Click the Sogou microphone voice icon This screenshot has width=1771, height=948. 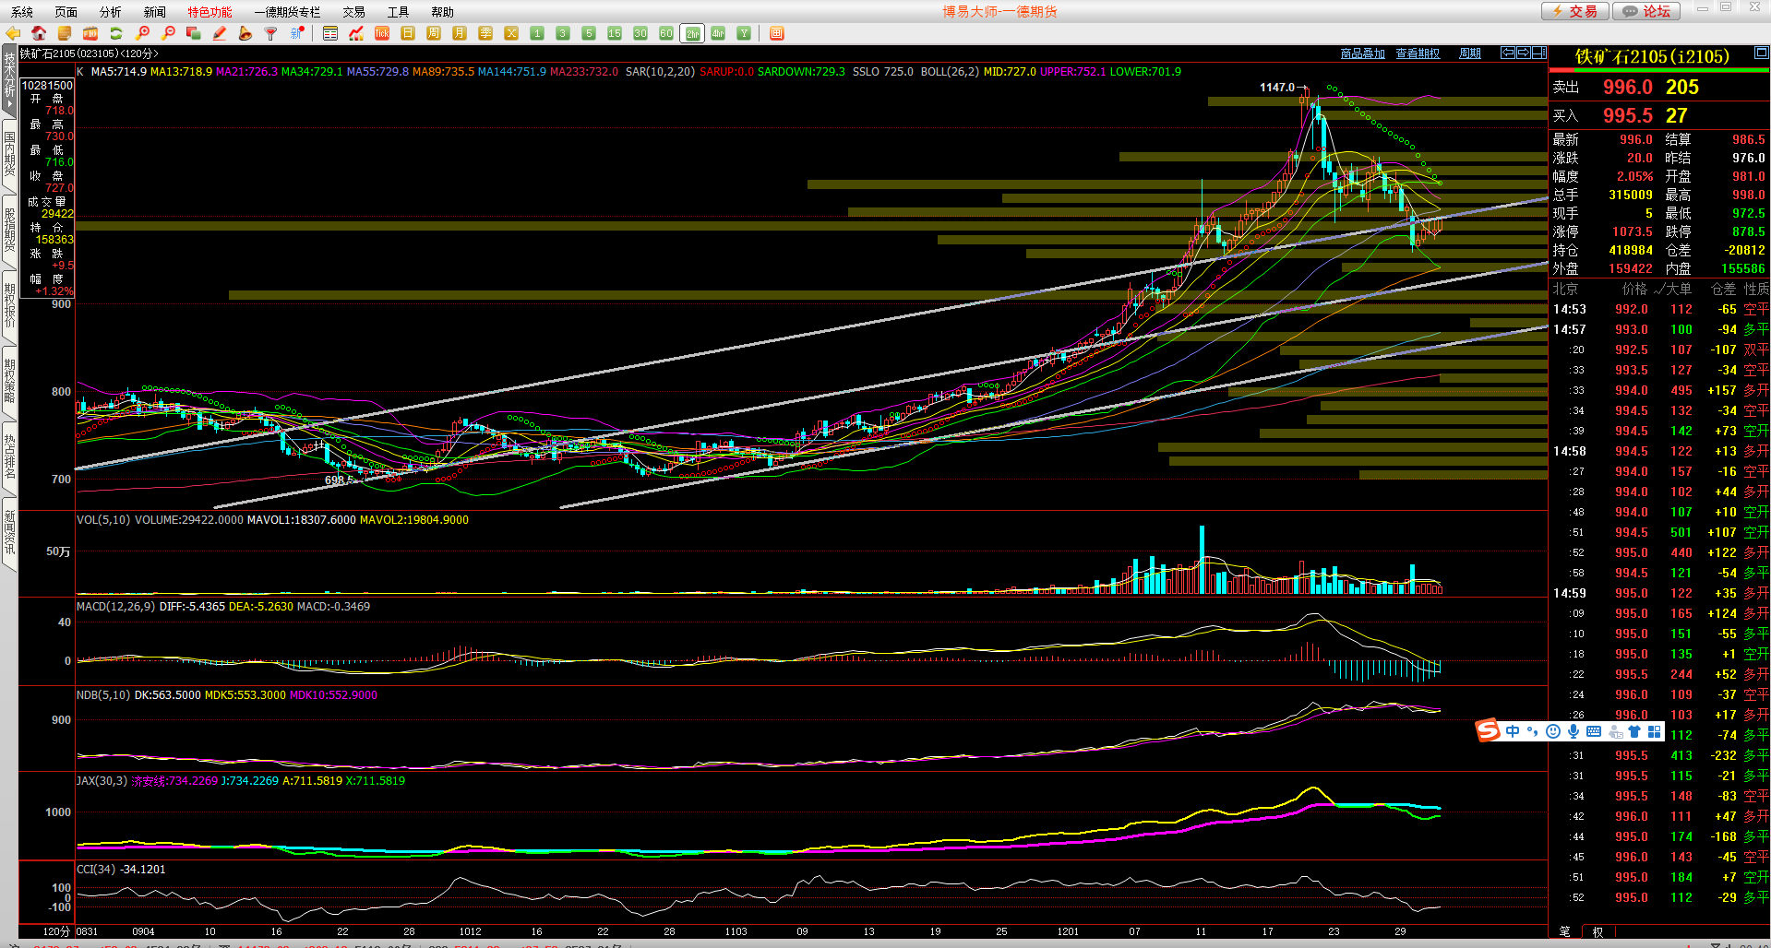(x=1574, y=731)
